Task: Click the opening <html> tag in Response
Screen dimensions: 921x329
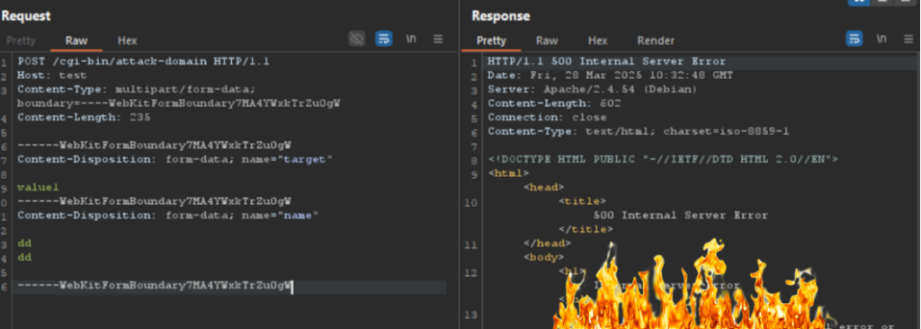Action: (x=509, y=173)
